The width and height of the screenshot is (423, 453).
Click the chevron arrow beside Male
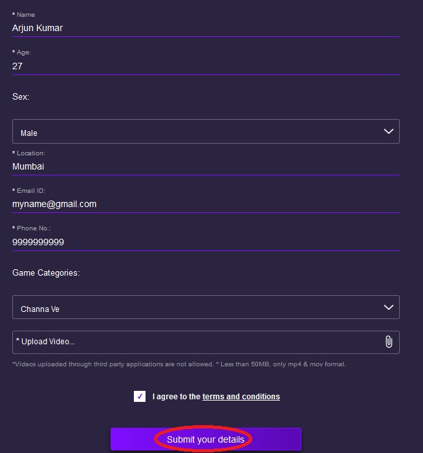[389, 131]
